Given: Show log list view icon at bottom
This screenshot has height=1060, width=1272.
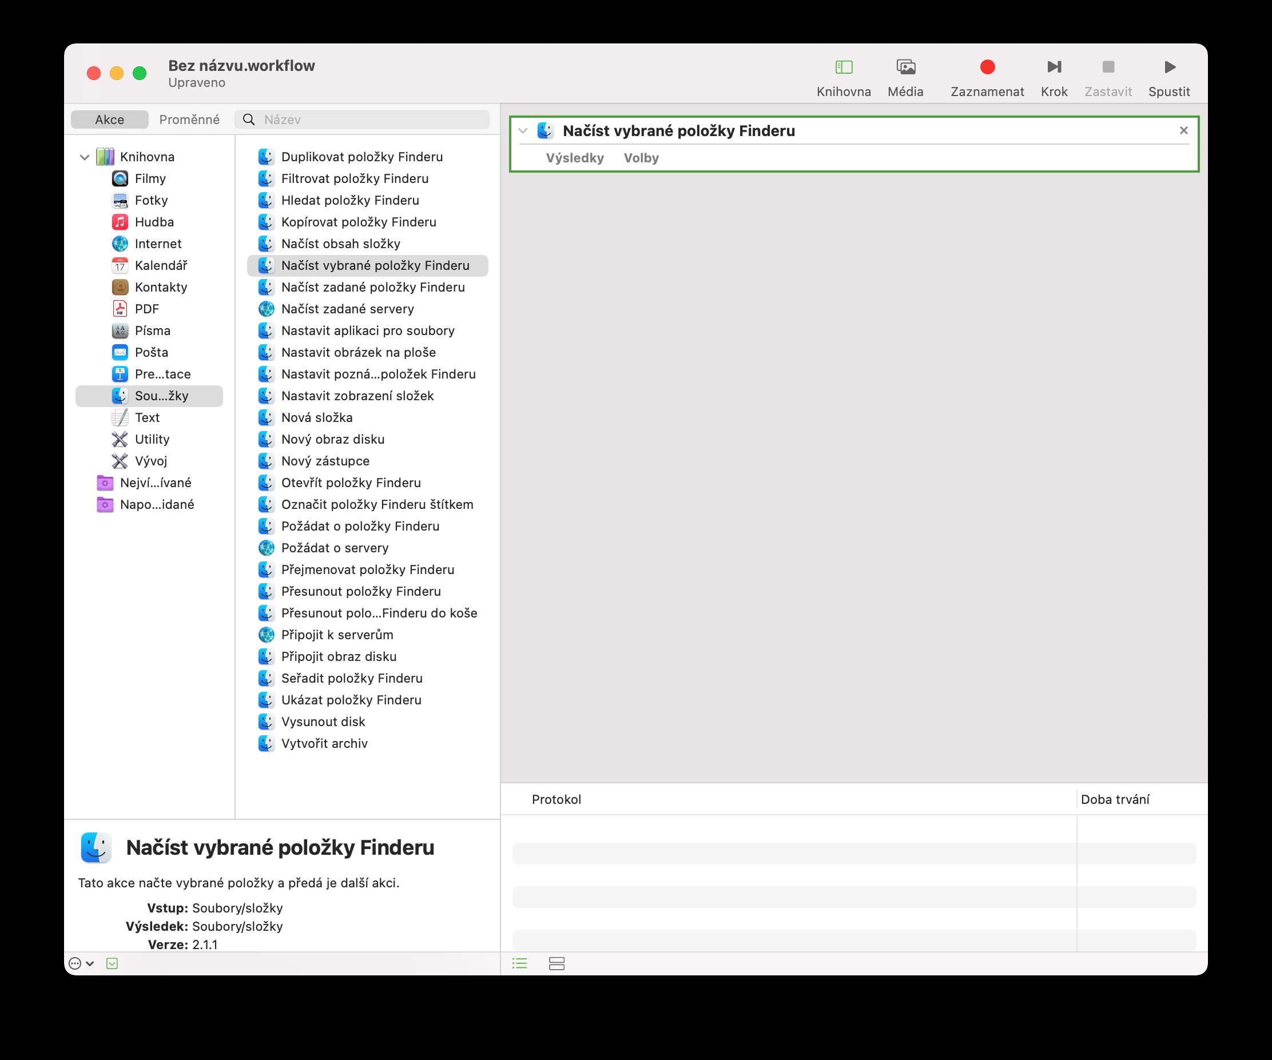Looking at the screenshot, I should click(520, 963).
